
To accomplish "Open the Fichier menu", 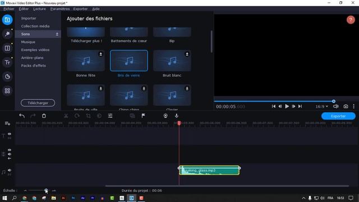I will click(9, 9).
